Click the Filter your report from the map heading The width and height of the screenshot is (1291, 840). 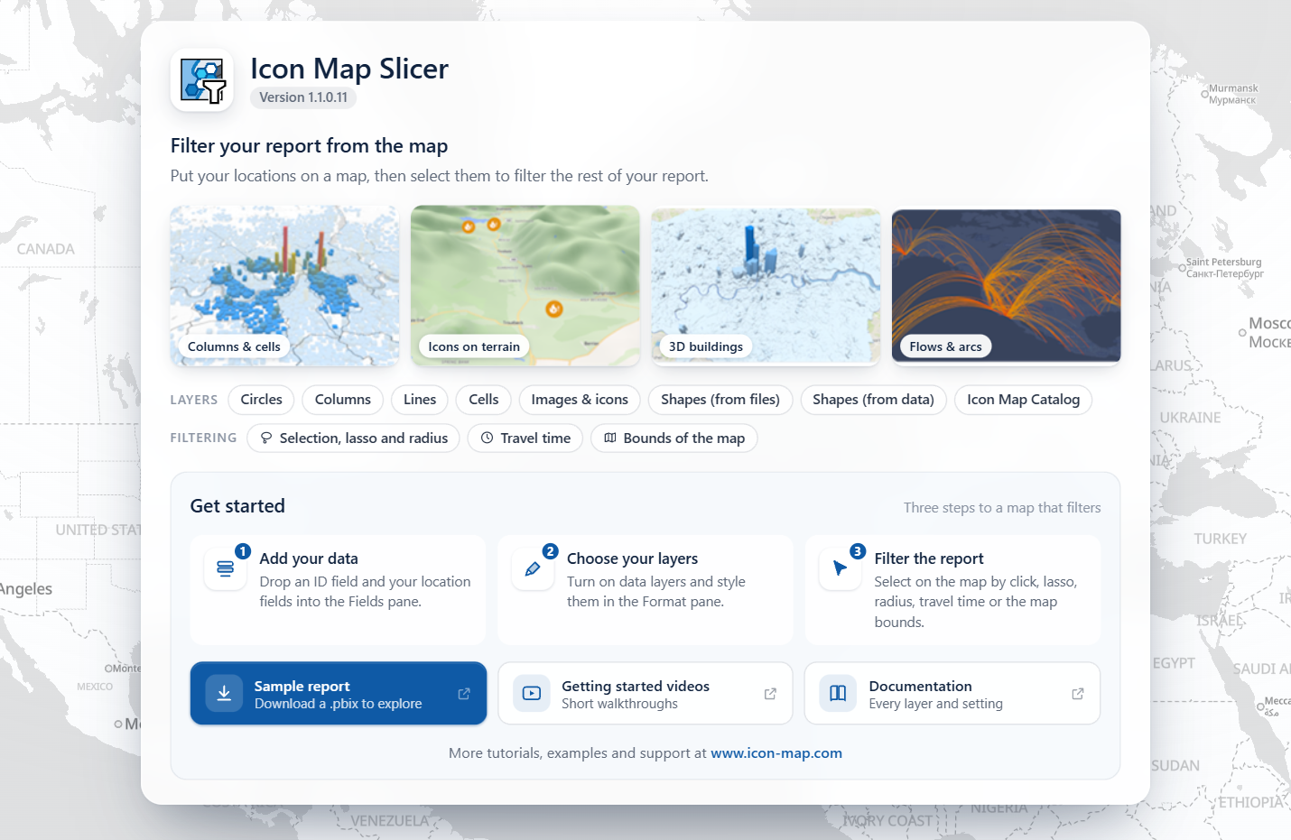tap(309, 146)
